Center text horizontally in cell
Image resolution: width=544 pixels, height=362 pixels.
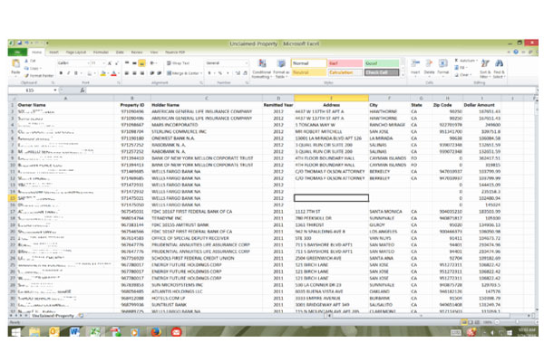(134, 73)
